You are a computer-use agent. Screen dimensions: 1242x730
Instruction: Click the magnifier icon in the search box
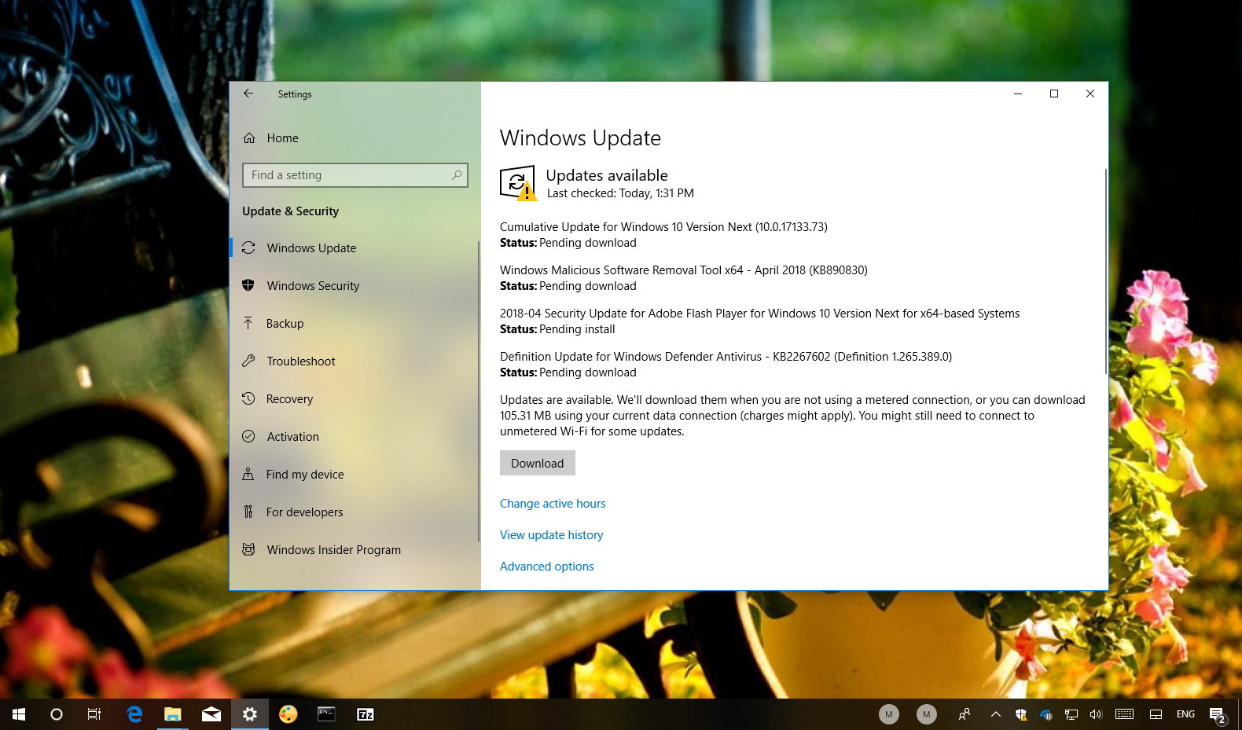click(457, 175)
